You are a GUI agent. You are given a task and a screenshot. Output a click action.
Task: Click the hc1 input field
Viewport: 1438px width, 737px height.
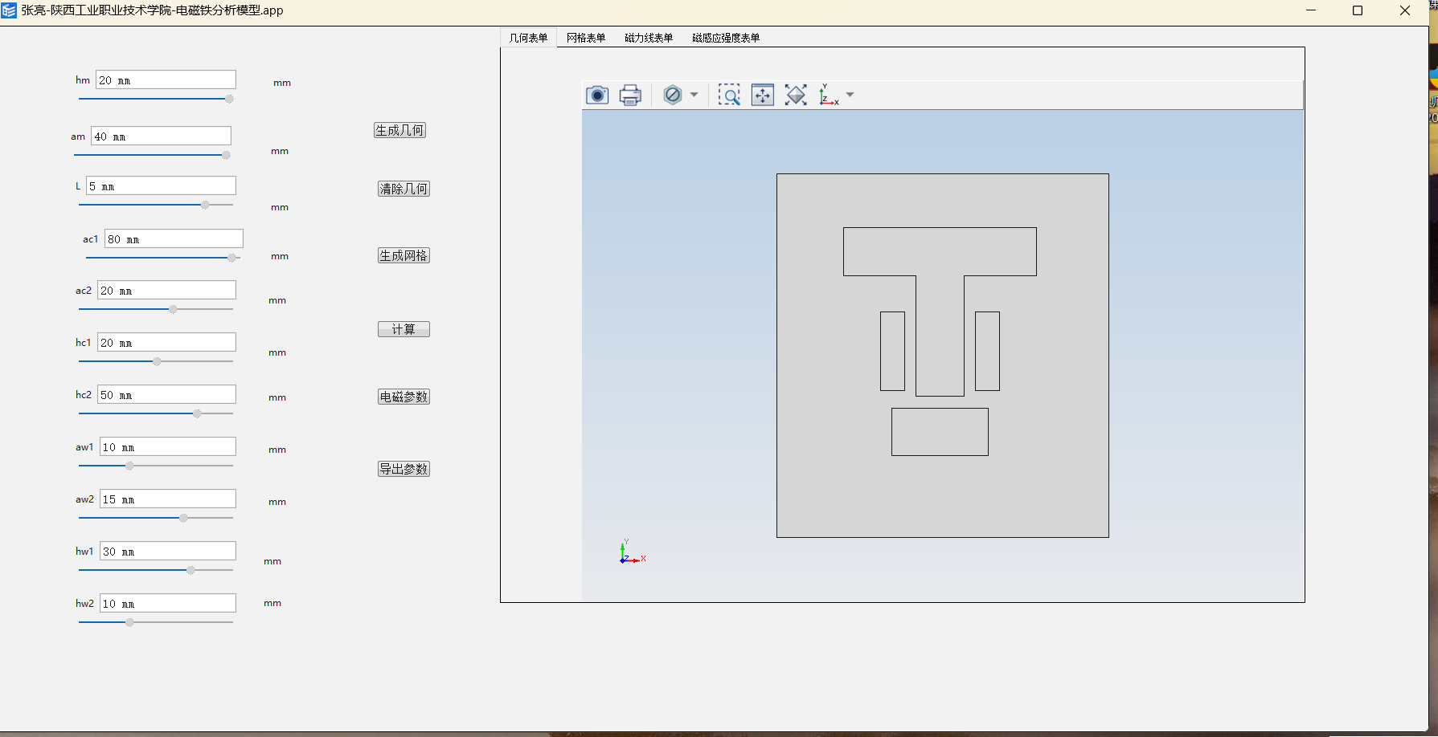[166, 342]
